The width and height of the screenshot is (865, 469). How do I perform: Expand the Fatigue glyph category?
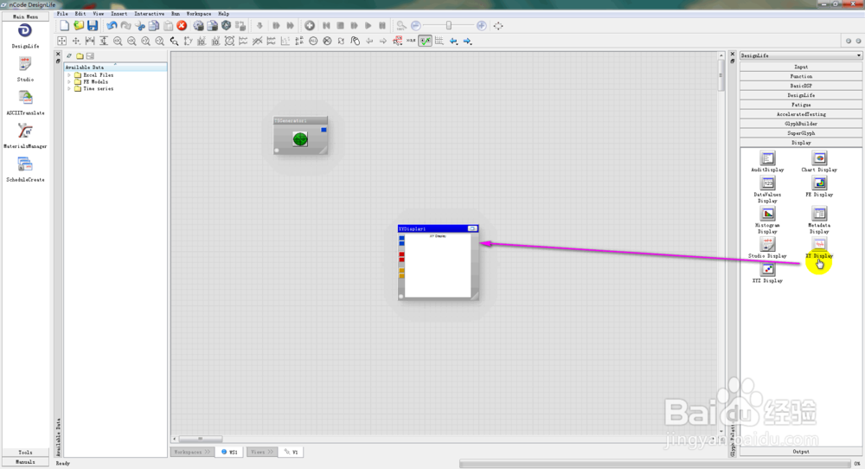tap(801, 105)
